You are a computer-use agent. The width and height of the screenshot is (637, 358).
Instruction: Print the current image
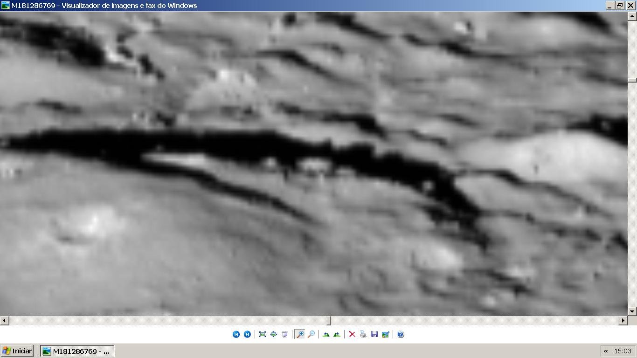point(363,334)
